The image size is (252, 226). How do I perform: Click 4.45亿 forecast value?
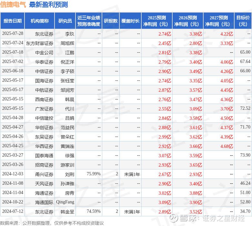point(227,90)
